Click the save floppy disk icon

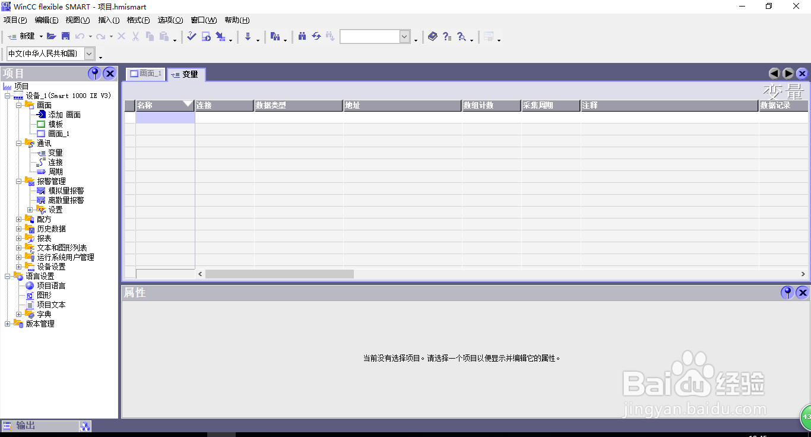pos(66,36)
